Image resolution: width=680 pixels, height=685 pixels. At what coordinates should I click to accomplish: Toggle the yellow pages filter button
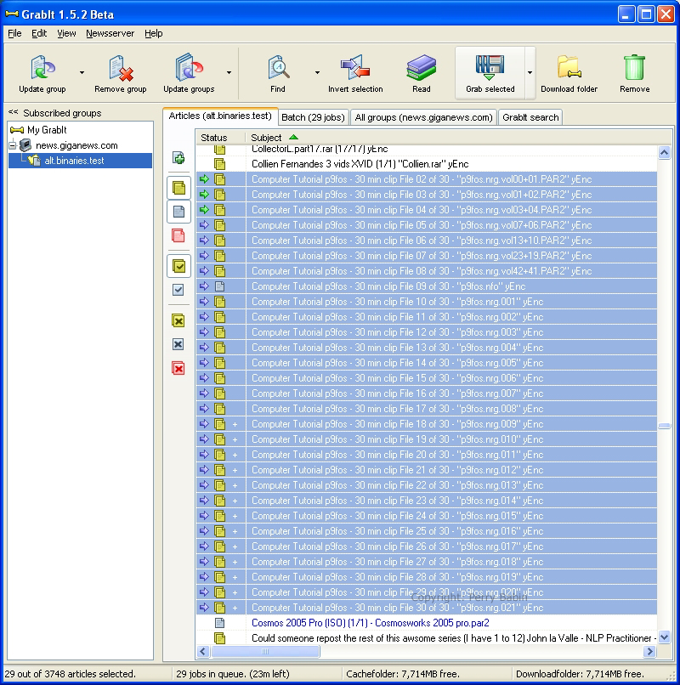(x=178, y=188)
